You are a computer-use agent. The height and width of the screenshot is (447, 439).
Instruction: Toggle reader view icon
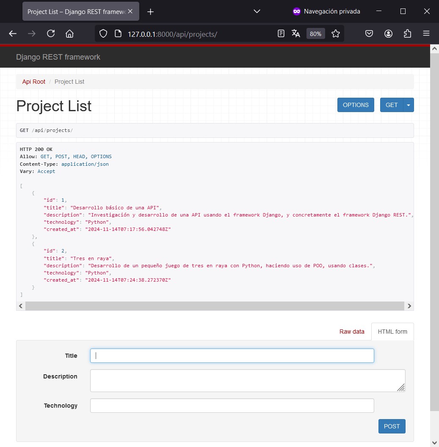point(281,34)
